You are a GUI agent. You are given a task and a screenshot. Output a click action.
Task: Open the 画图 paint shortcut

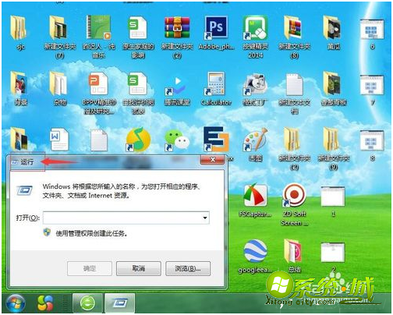pos(256,140)
